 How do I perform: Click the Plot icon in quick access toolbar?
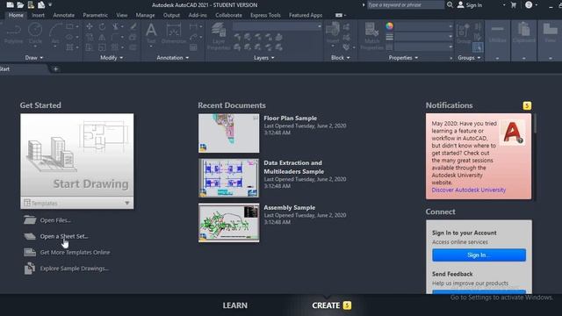[x=41, y=4]
